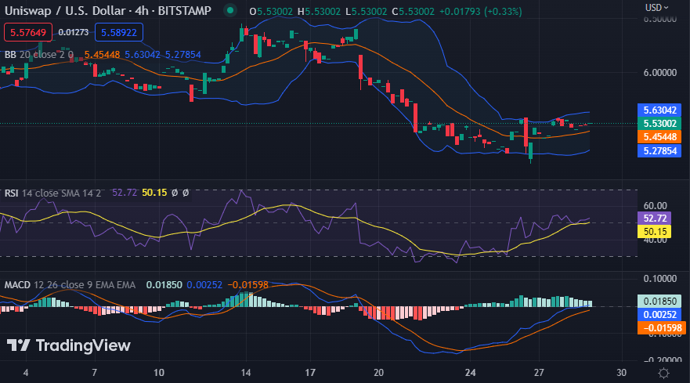Click the TradingView logo link
This screenshot has width=690, height=383.
[69, 345]
